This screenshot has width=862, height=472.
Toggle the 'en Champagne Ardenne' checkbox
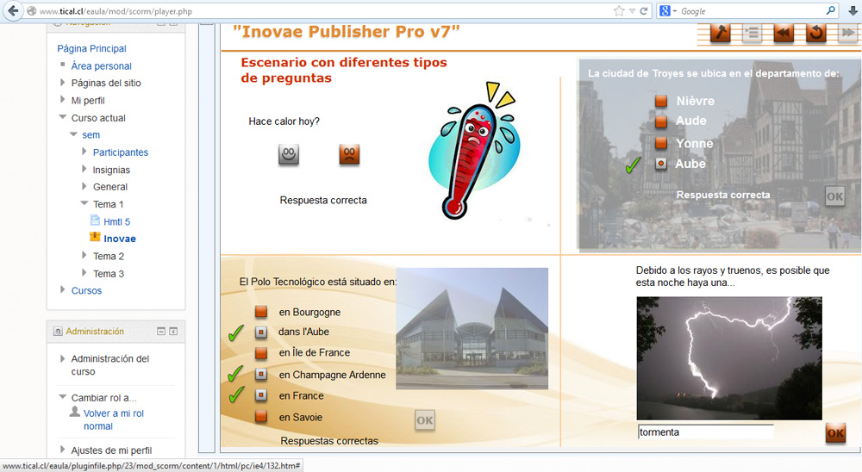tap(261, 374)
